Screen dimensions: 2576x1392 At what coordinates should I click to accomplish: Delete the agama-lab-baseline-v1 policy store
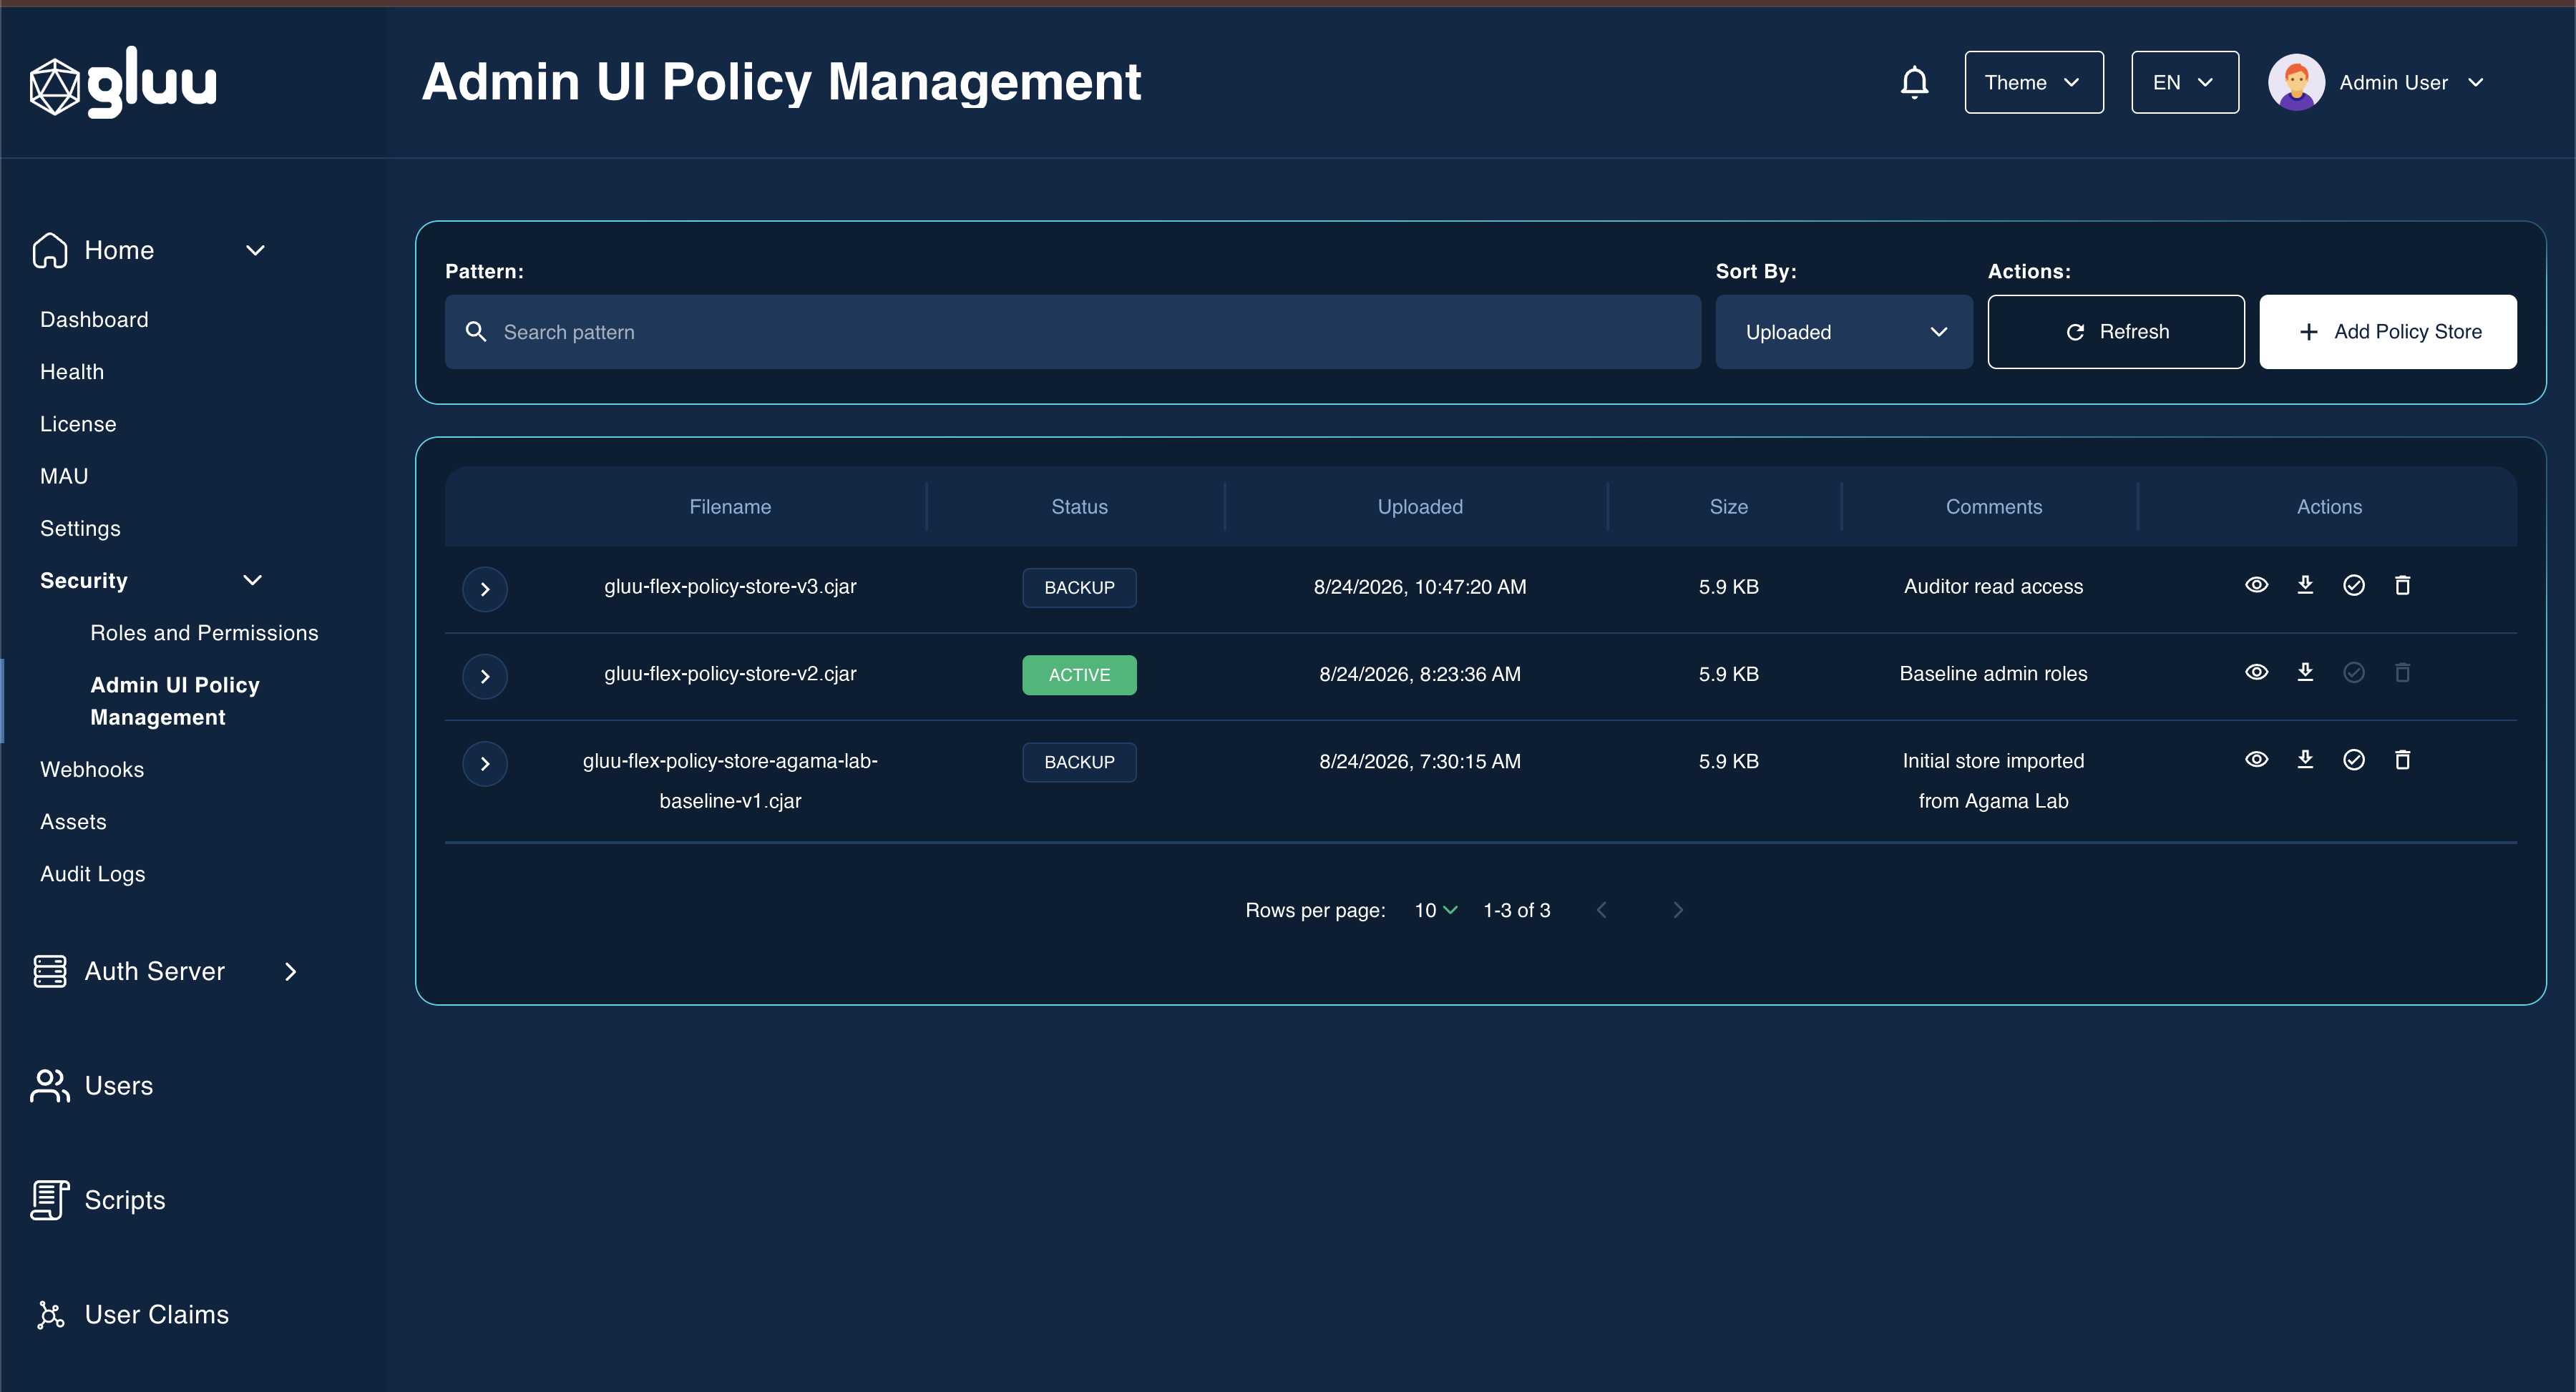coord(2402,759)
